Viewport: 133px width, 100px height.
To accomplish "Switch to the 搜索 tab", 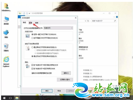I will pos(37,23).
